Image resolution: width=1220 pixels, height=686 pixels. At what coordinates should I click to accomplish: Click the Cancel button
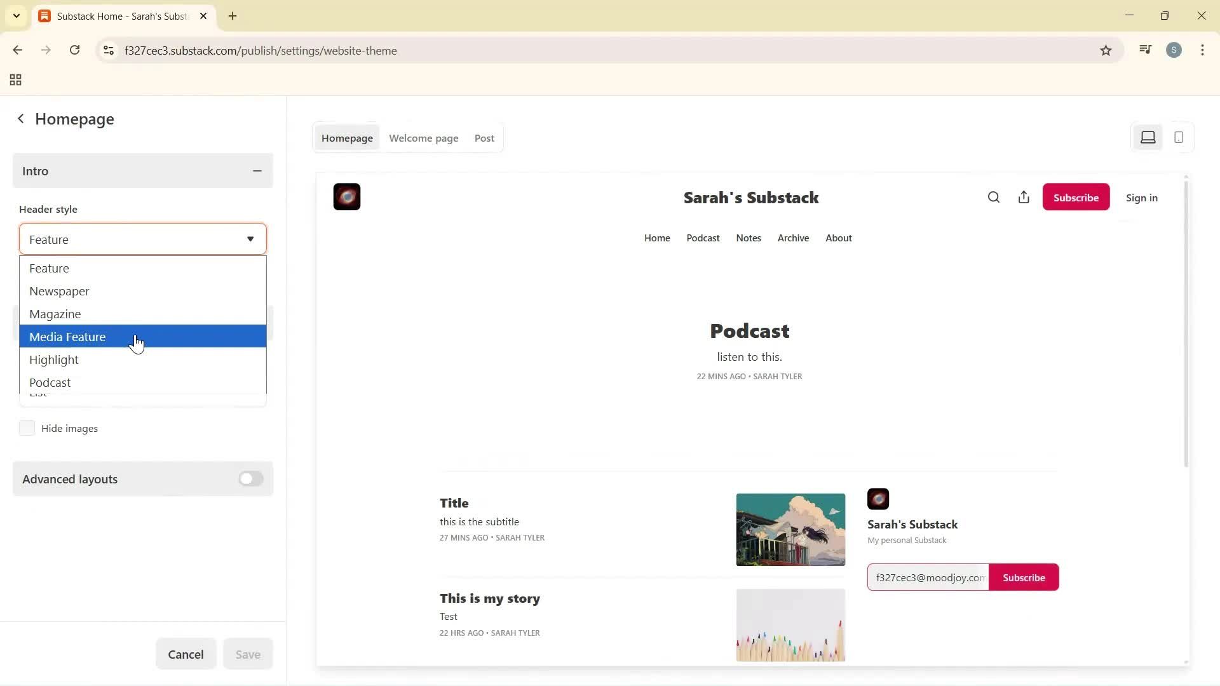(x=186, y=654)
